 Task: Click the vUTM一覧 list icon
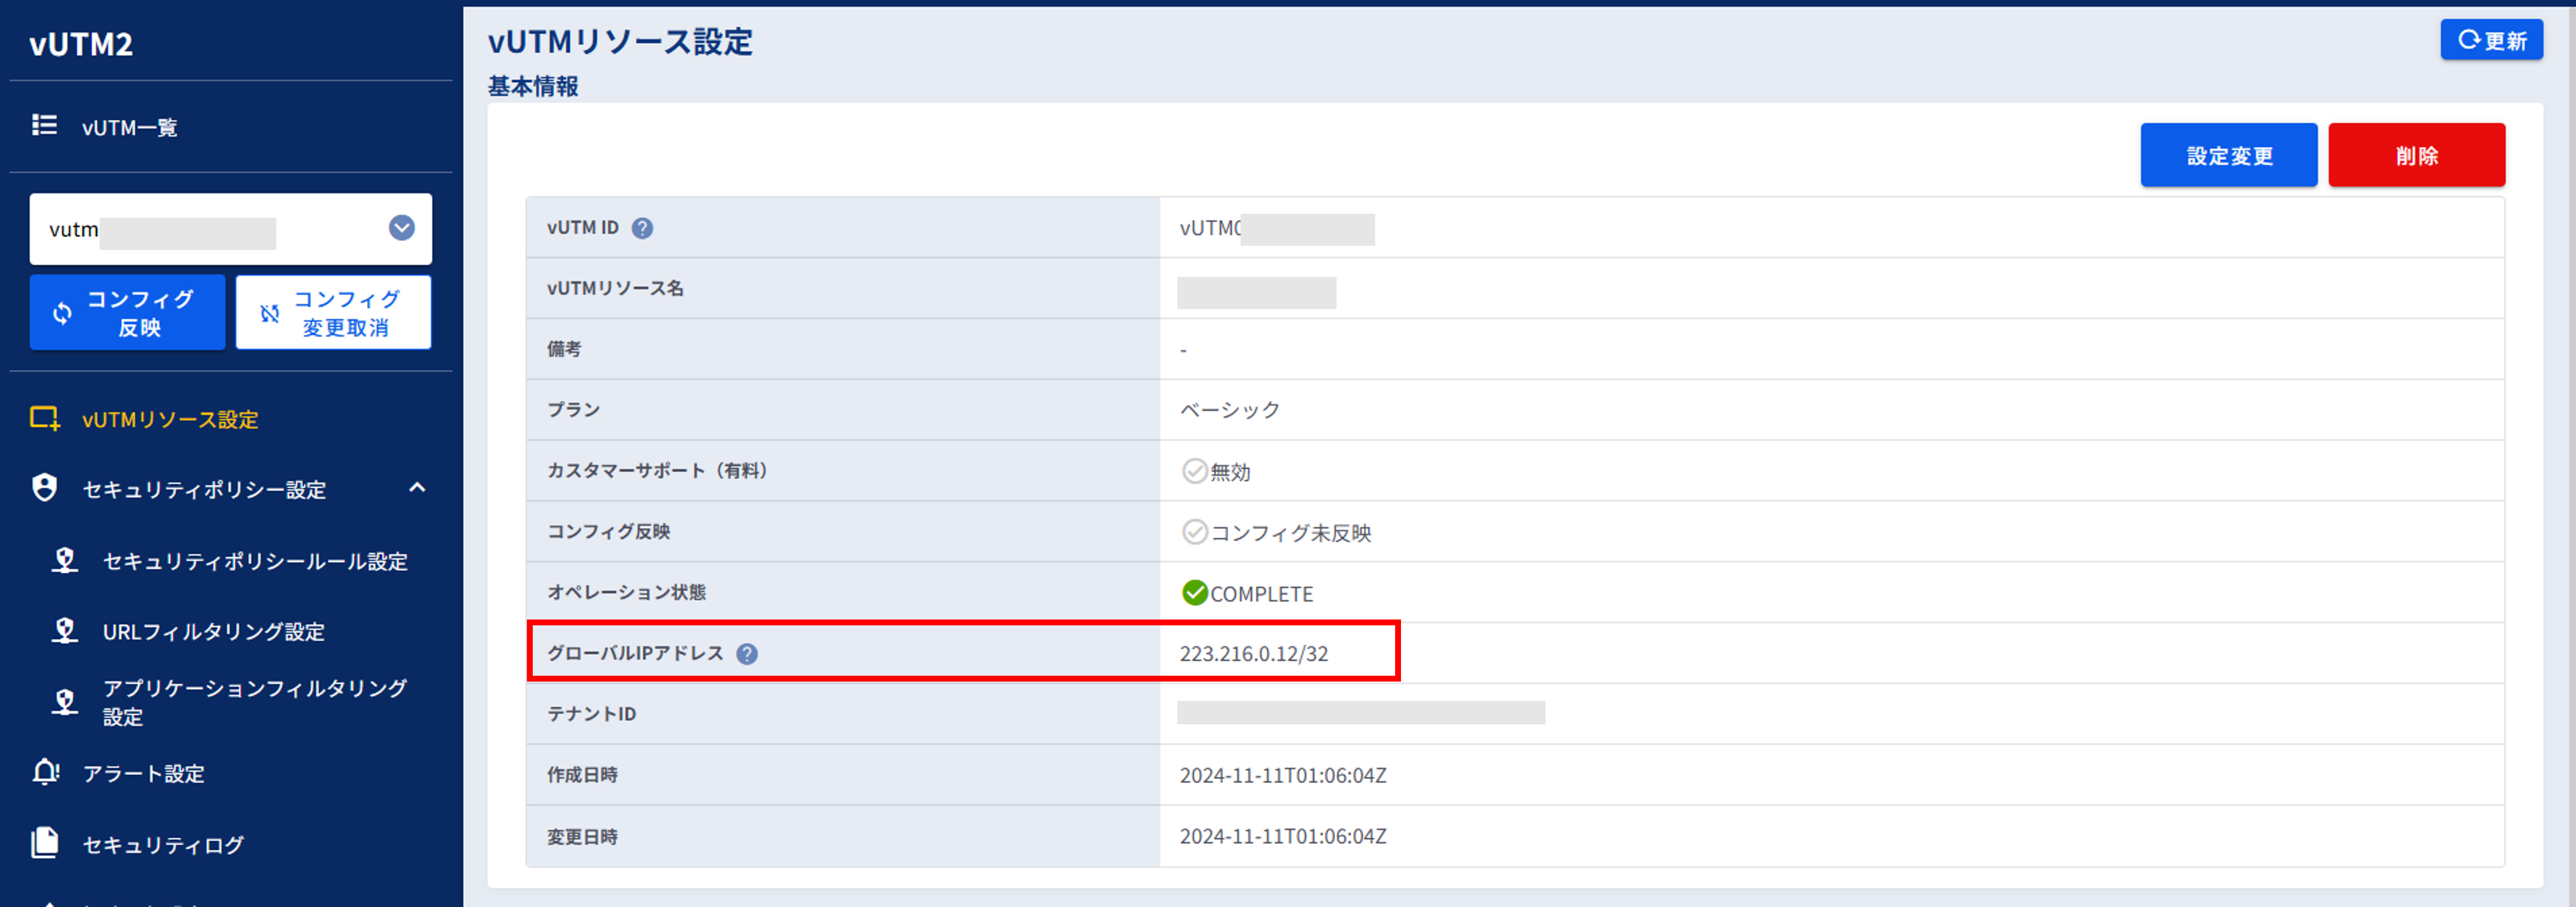click(x=44, y=125)
